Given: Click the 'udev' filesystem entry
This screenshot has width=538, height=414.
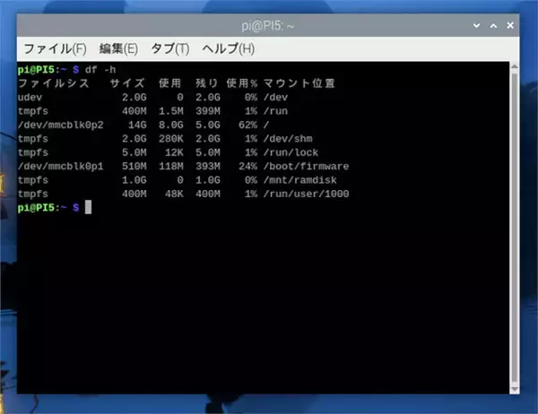Looking at the screenshot, I should [30, 98].
